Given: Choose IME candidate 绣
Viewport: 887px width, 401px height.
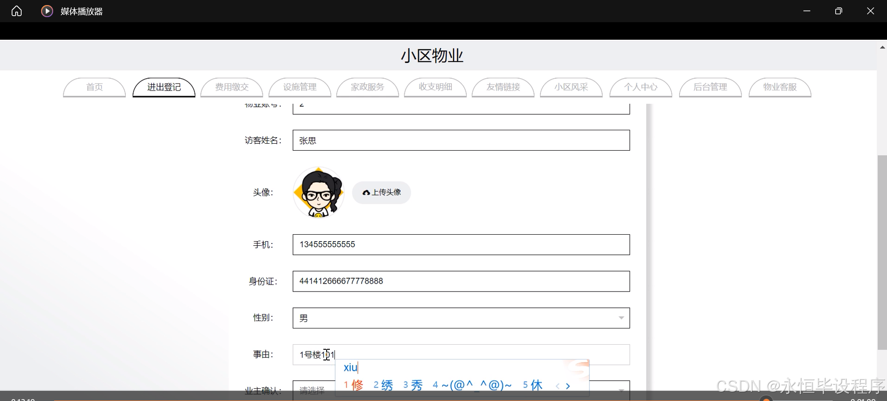Looking at the screenshot, I should click(383, 385).
